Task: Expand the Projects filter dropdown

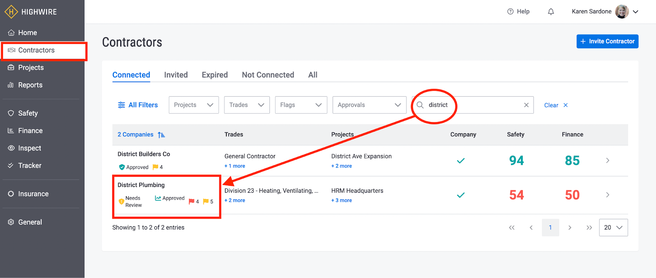Action: (x=194, y=105)
